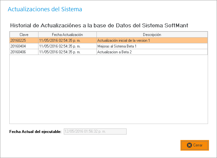
Task: Click the Fecha Actualización column header
Action: (x=67, y=35)
